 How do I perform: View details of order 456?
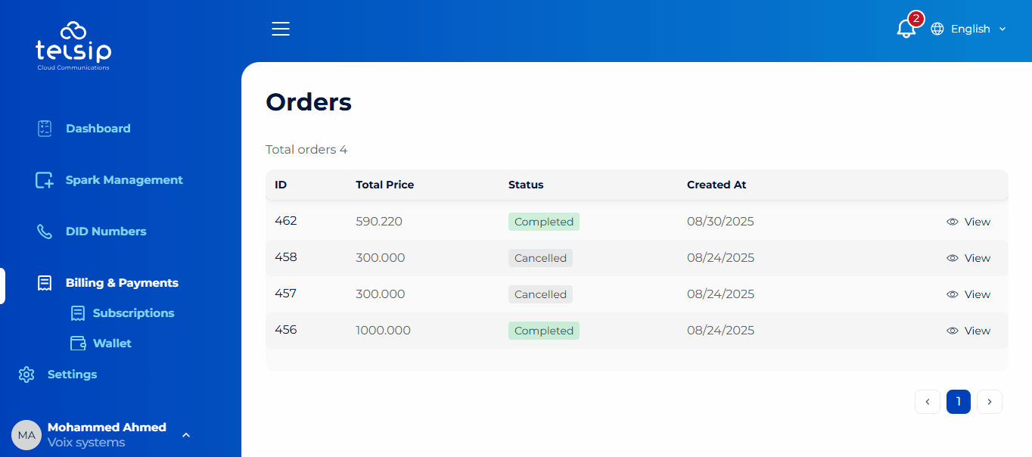968,331
